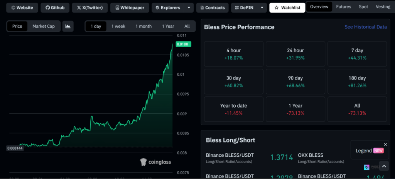Image resolution: width=395 pixels, height=179 pixels.
Task: Click the Whitepaper document icon
Action: click(x=117, y=8)
